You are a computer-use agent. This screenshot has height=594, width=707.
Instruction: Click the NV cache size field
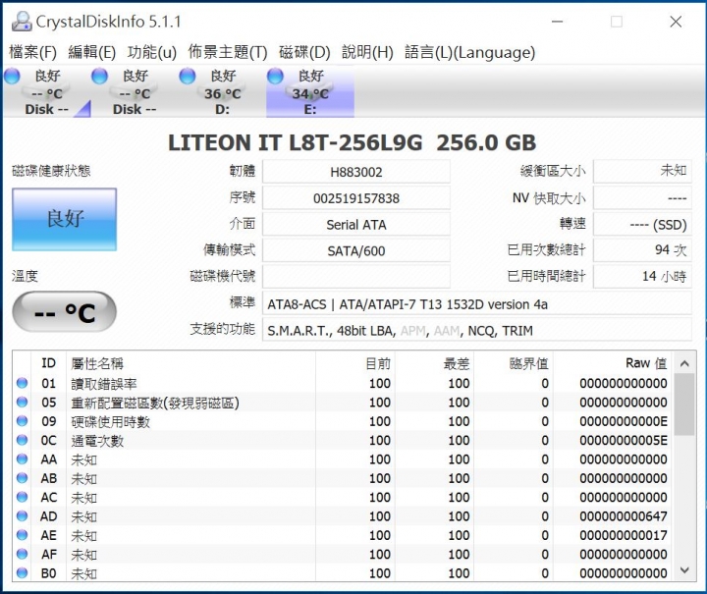642,198
